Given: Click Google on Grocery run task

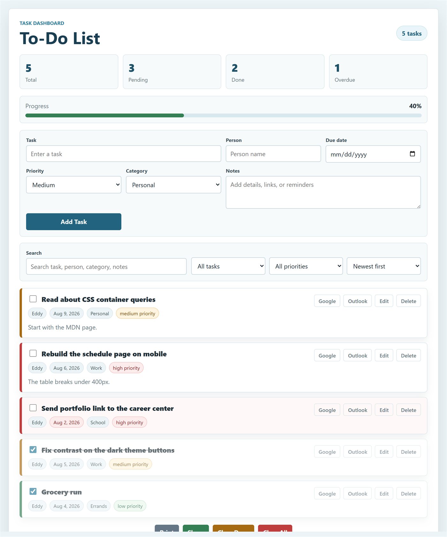Looking at the screenshot, I should [327, 494].
